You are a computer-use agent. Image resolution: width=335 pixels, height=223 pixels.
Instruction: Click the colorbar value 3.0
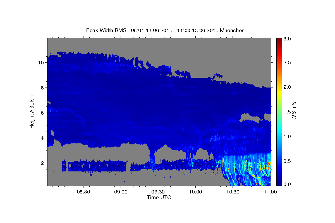(288, 39)
